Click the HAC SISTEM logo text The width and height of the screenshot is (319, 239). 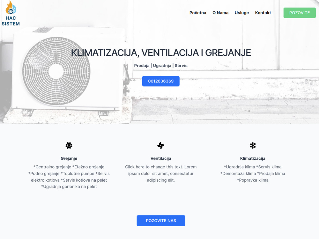click(x=11, y=21)
